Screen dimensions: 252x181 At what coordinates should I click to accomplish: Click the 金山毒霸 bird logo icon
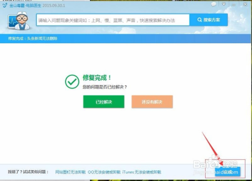[x=5, y=5]
